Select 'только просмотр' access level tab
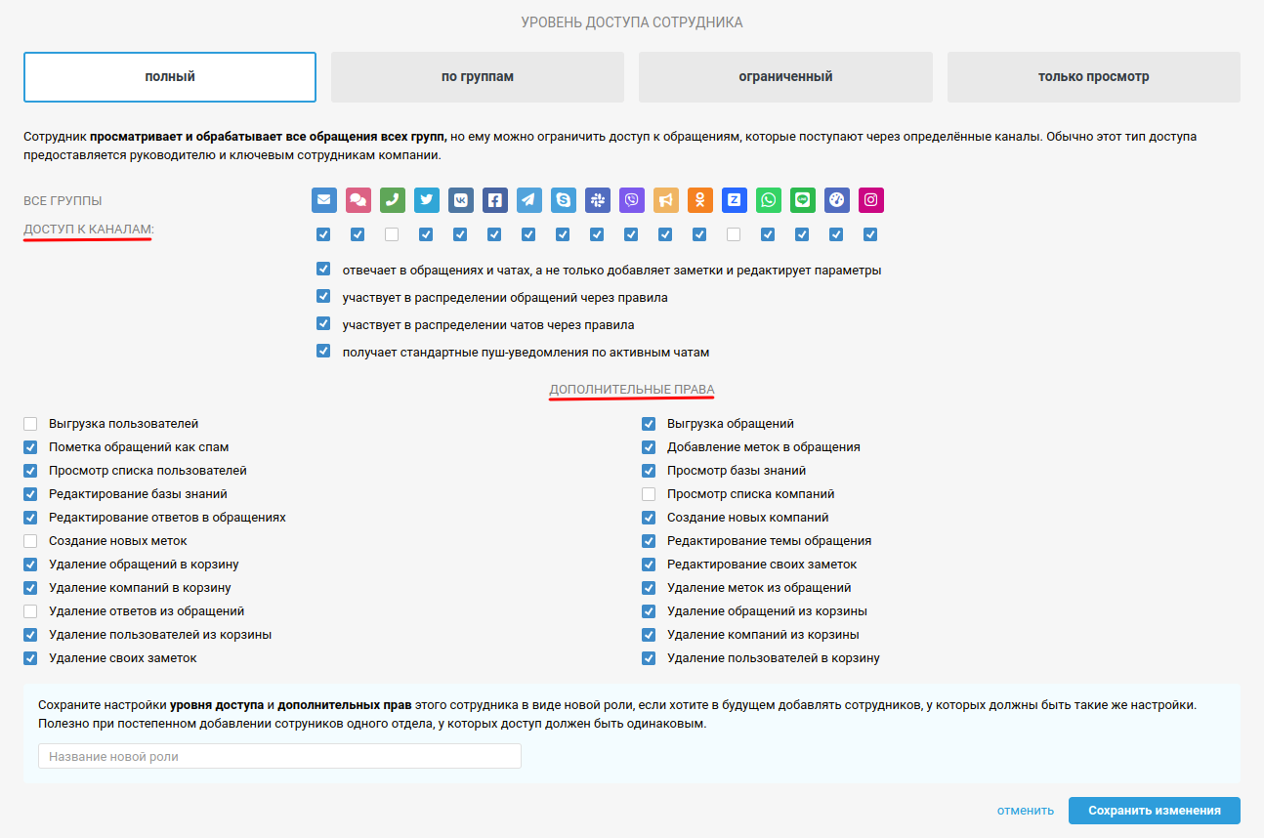This screenshot has width=1264, height=838. tap(1093, 77)
